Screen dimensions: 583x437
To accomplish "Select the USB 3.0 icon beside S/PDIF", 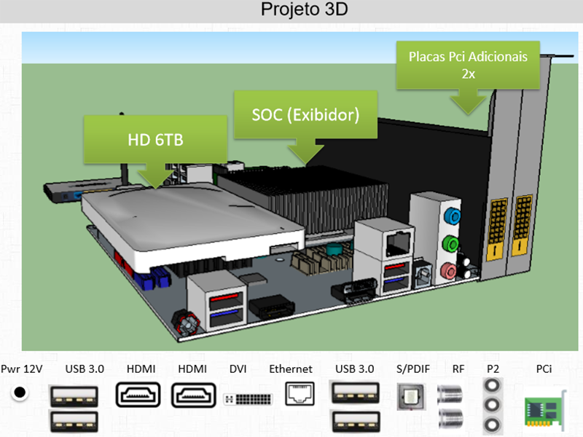I will pos(353,408).
